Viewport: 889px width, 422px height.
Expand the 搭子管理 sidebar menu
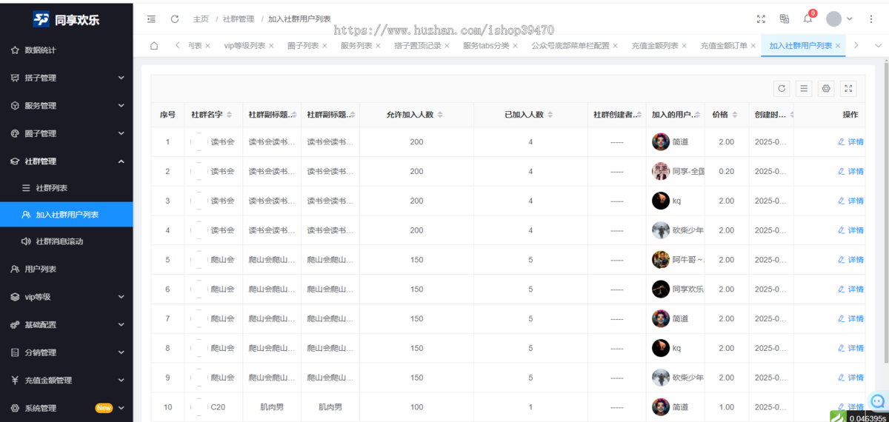(x=67, y=78)
